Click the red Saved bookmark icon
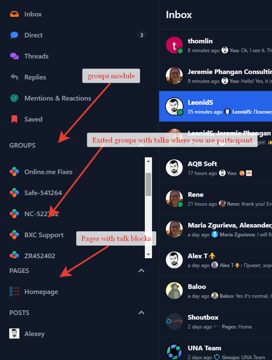 coord(14,119)
